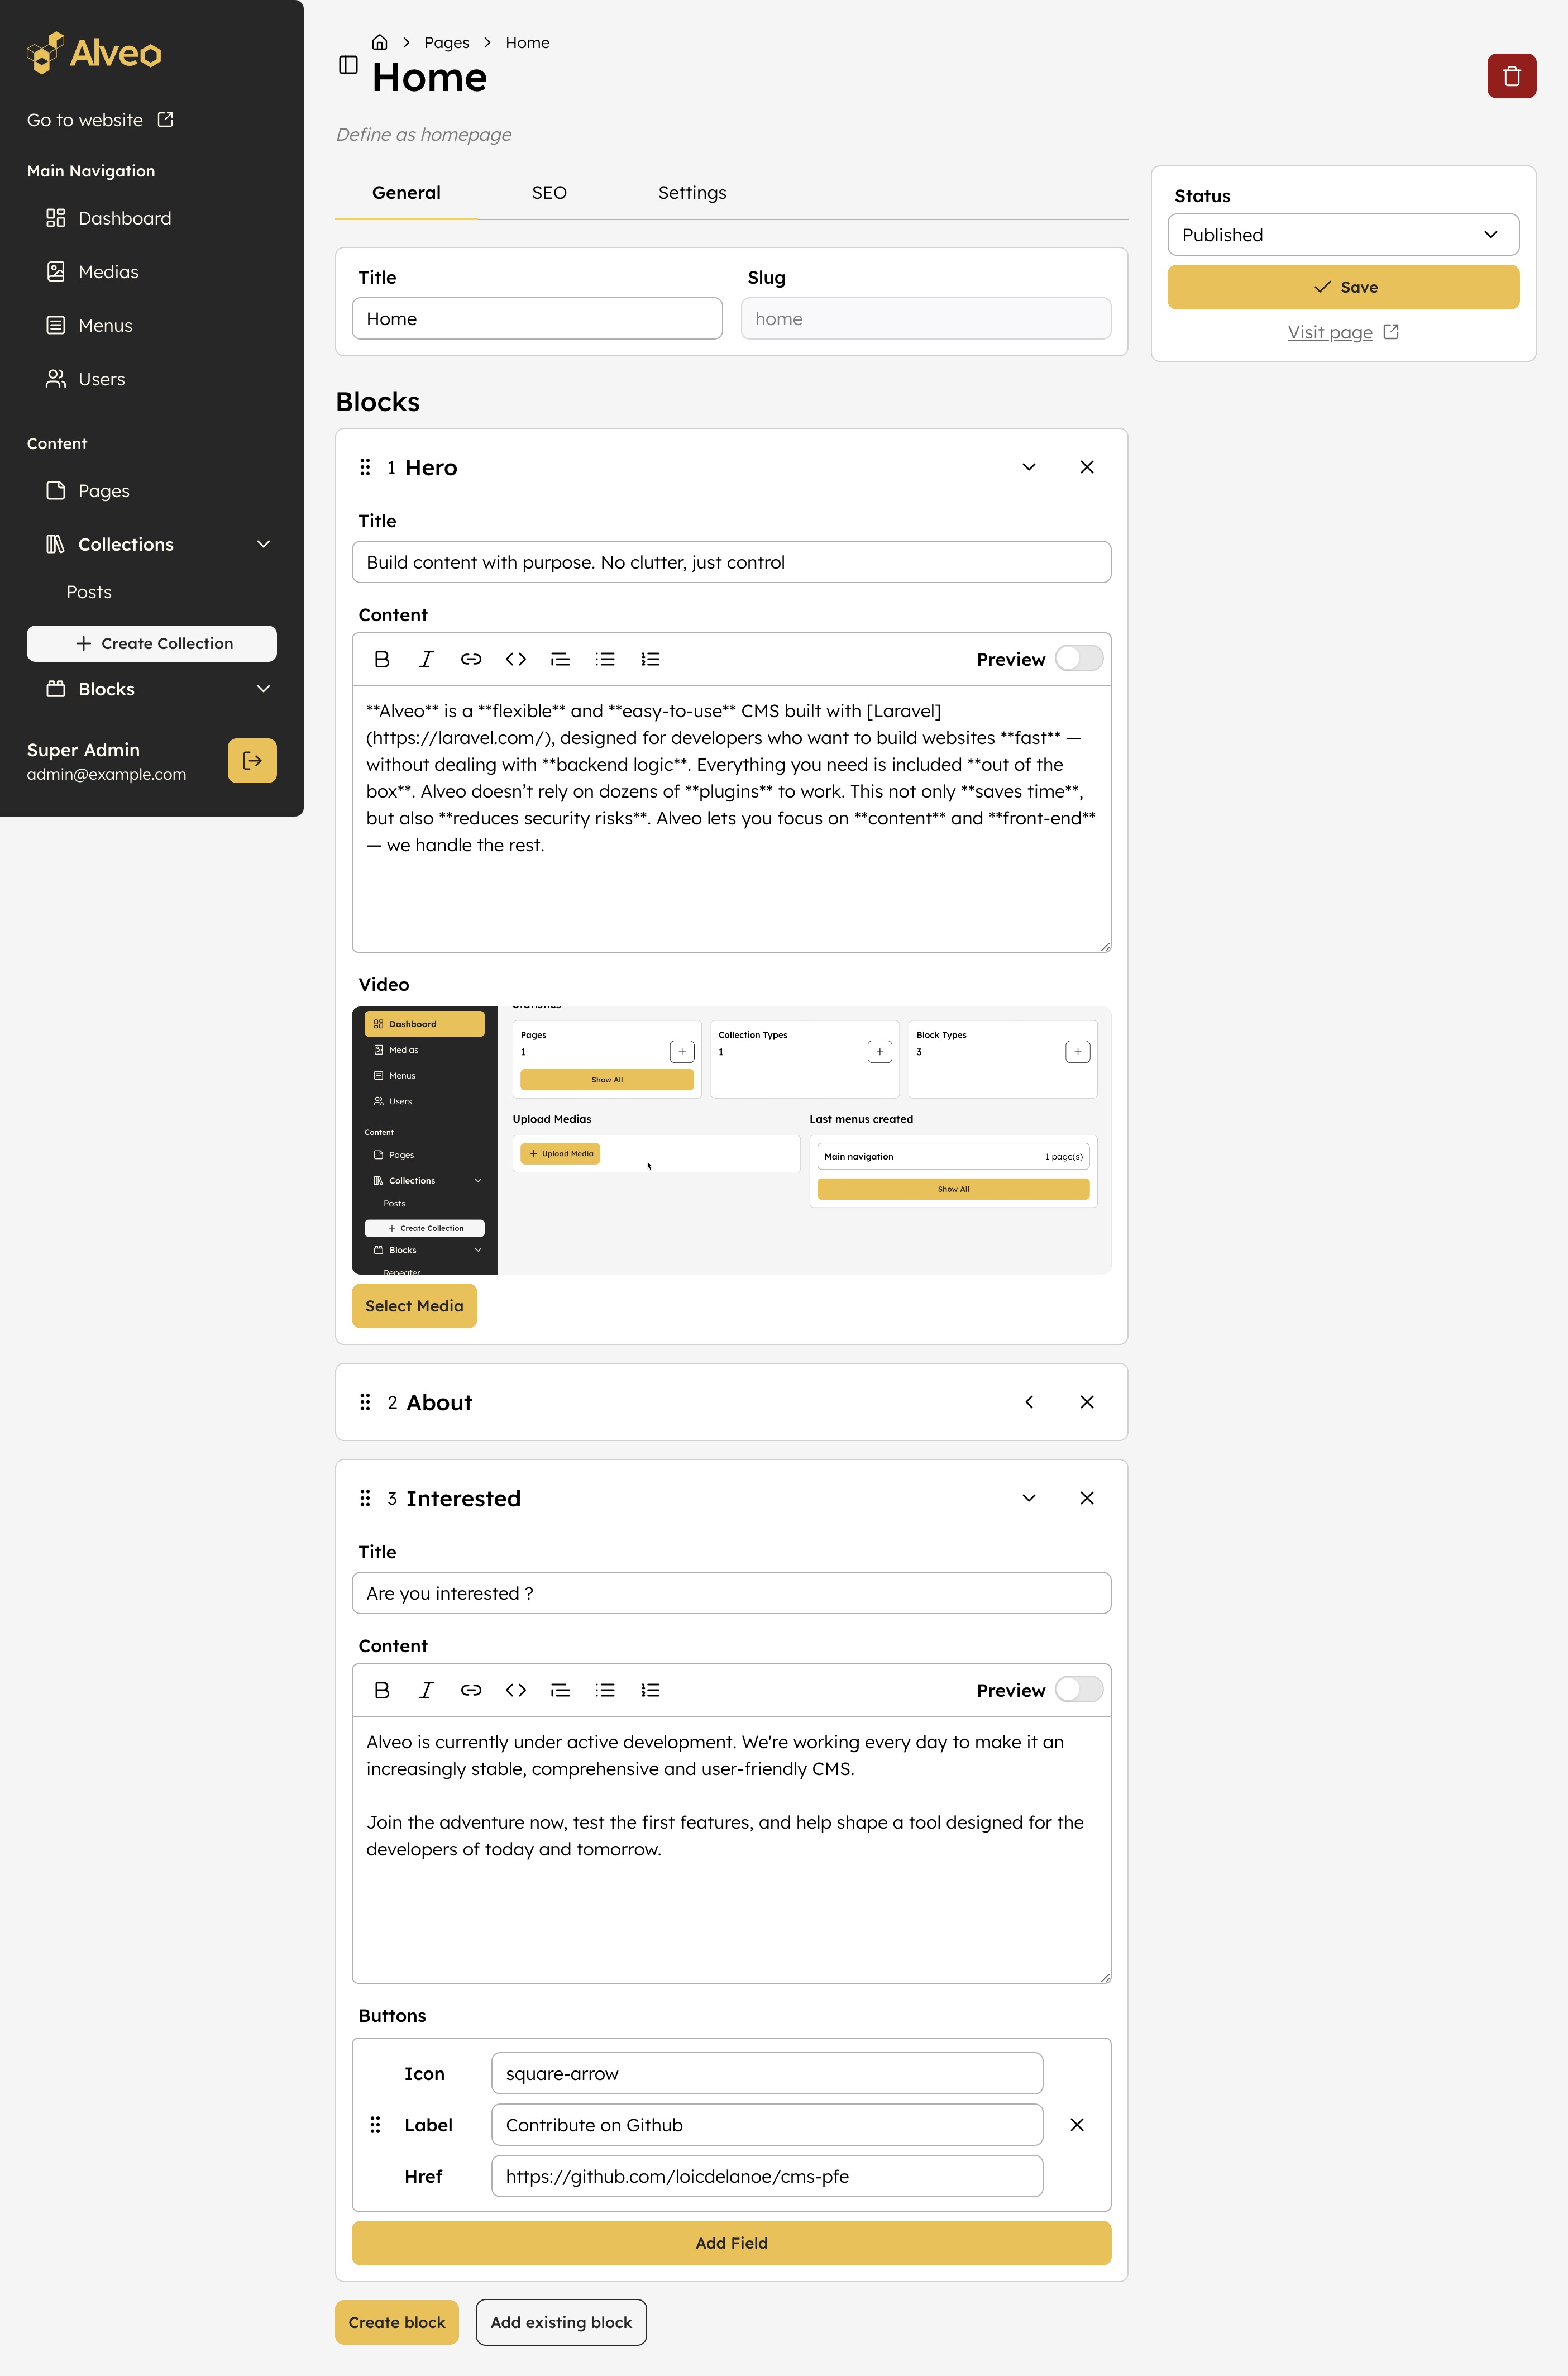Toggle the sidebar panel icon beside the Home title

coord(348,65)
